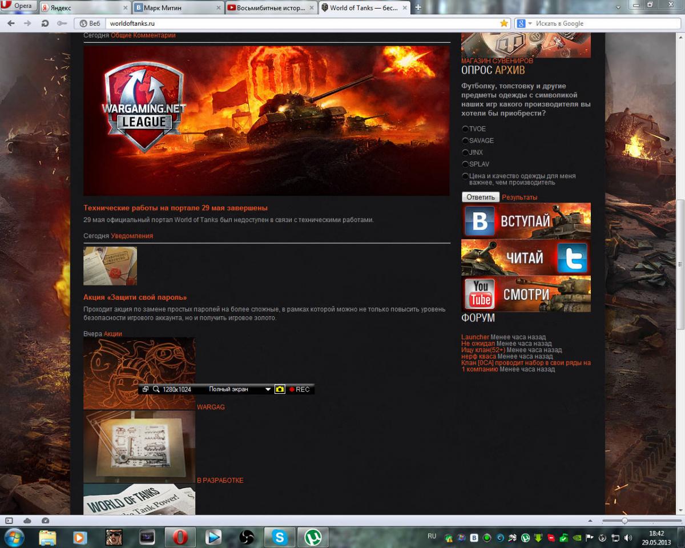Click the Bandicam magnifier icon

coord(156,389)
